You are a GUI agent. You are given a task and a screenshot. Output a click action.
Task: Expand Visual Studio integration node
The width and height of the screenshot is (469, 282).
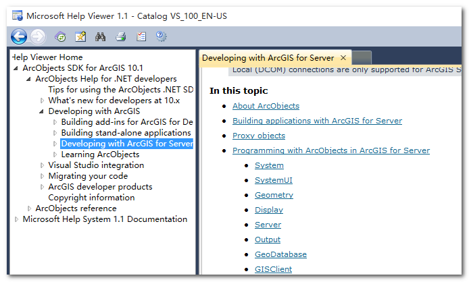[42, 165]
